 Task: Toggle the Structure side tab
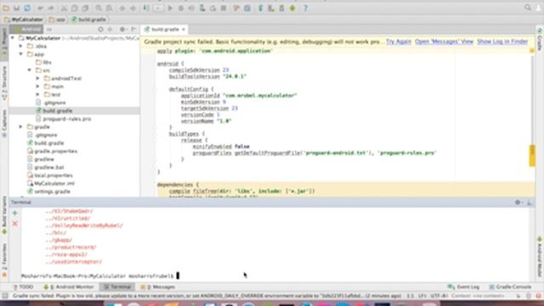(4, 83)
